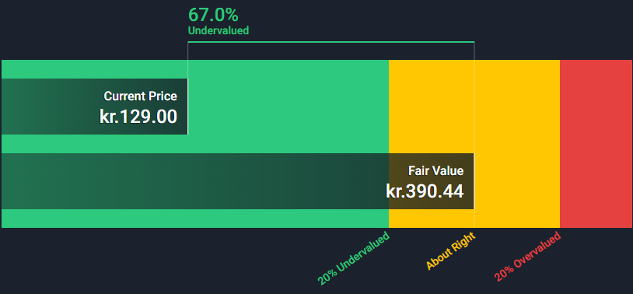Click the kr.129.00 price value
633x294 pixels.
(138, 117)
